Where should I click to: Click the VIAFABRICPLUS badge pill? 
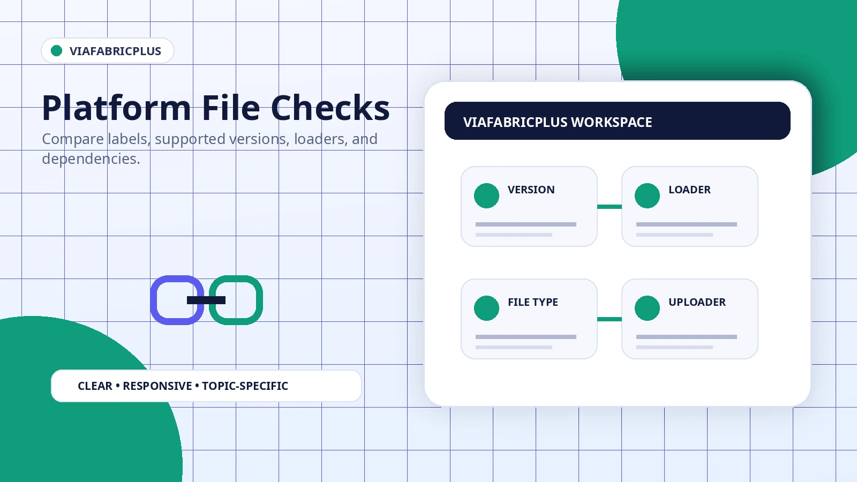[x=108, y=51]
